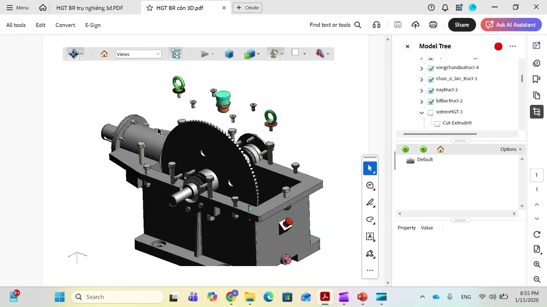Open the E-Sign menu

(x=93, y=25)
